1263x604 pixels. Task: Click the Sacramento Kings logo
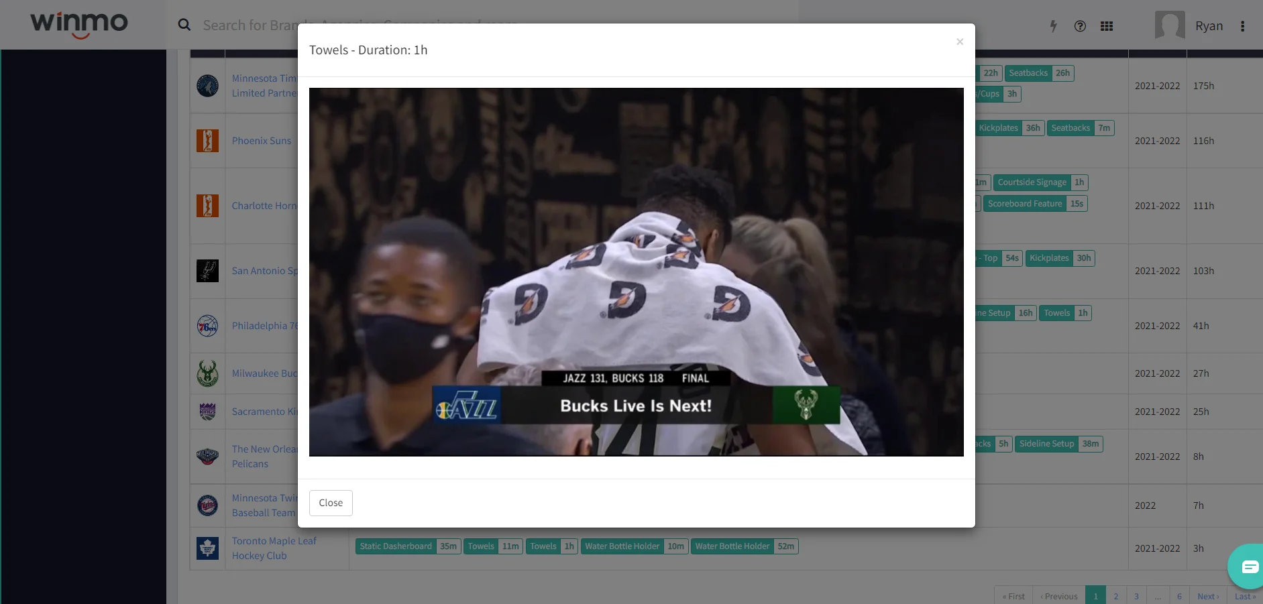[x=207, y=412]
